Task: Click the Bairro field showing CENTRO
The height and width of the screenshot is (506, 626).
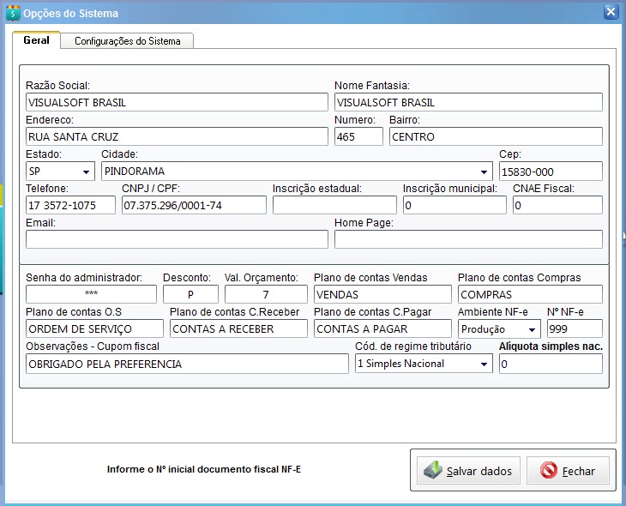Action: coord(496,136)
